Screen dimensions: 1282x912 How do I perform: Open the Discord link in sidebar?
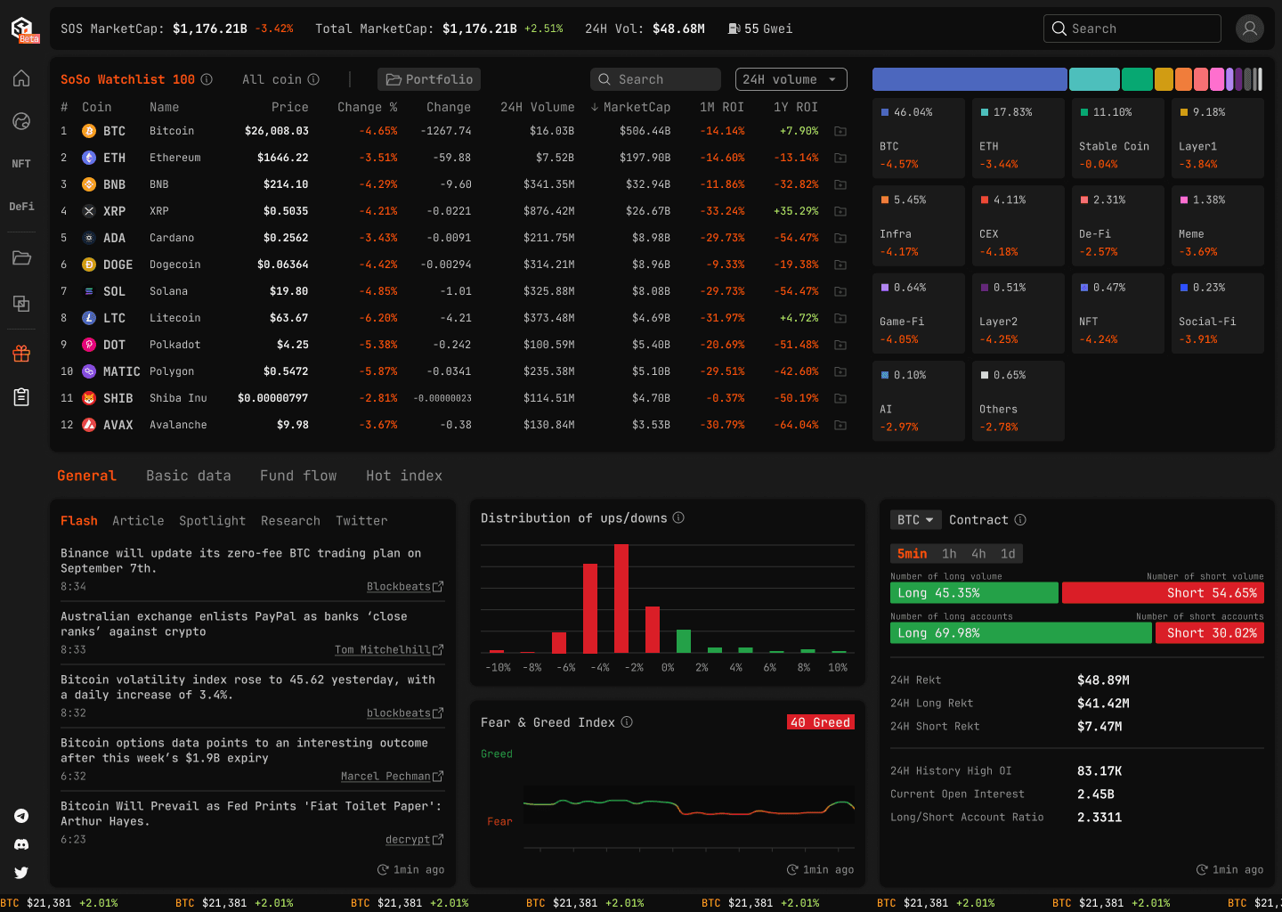pos(21,844)
